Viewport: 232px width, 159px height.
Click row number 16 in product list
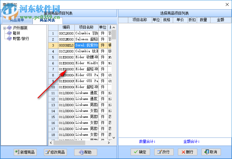(x=53, y=123)
